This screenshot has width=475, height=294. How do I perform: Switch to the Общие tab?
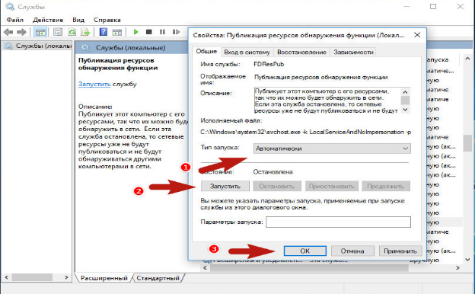coord(206,51)
